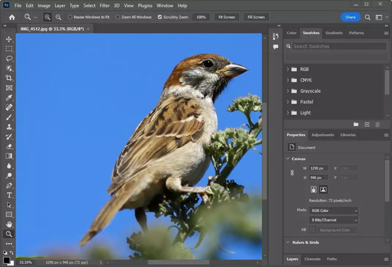Viewport: 392px width, 267px height.
Task: Click the zoom out magnifier icon
Action: [58, 17]
